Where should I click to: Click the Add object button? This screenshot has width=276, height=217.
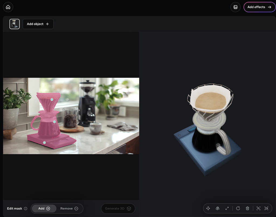[38, 24]
